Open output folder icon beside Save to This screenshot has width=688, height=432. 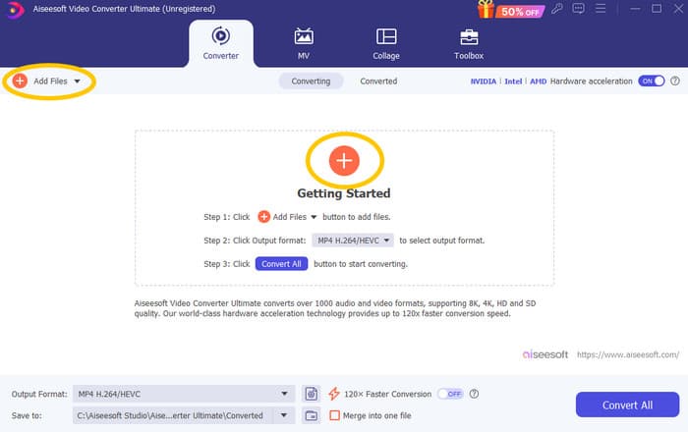(312, 415)
